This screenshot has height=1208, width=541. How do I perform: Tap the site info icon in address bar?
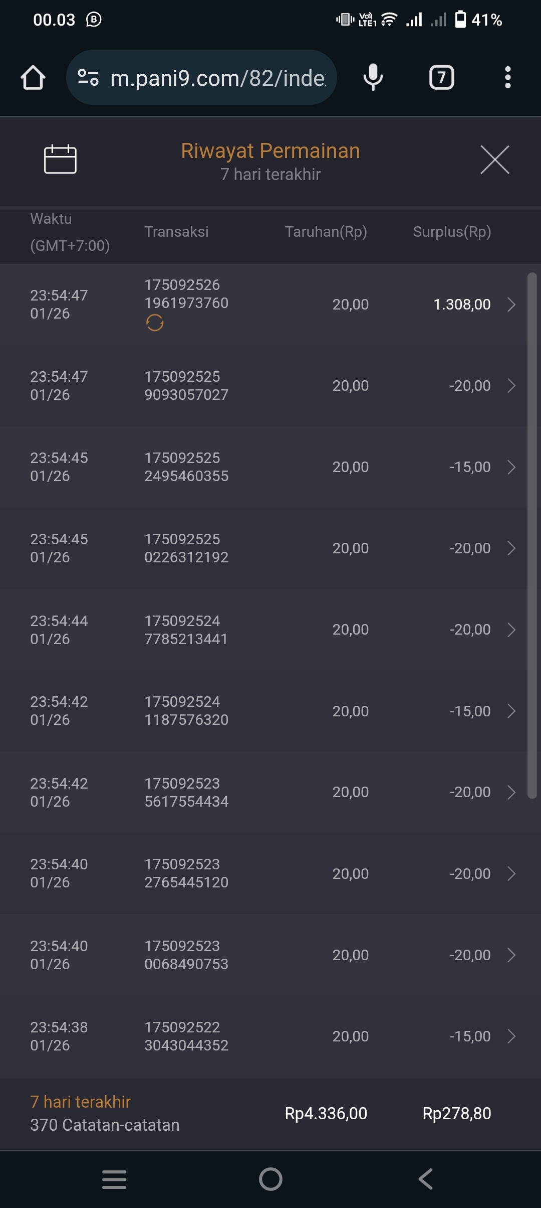tap(88, 78)
